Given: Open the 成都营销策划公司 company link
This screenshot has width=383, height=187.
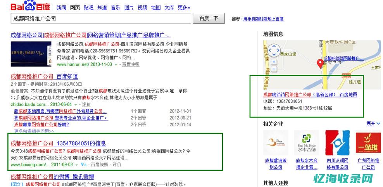Looking at the screenshot, I should [276, 164].
